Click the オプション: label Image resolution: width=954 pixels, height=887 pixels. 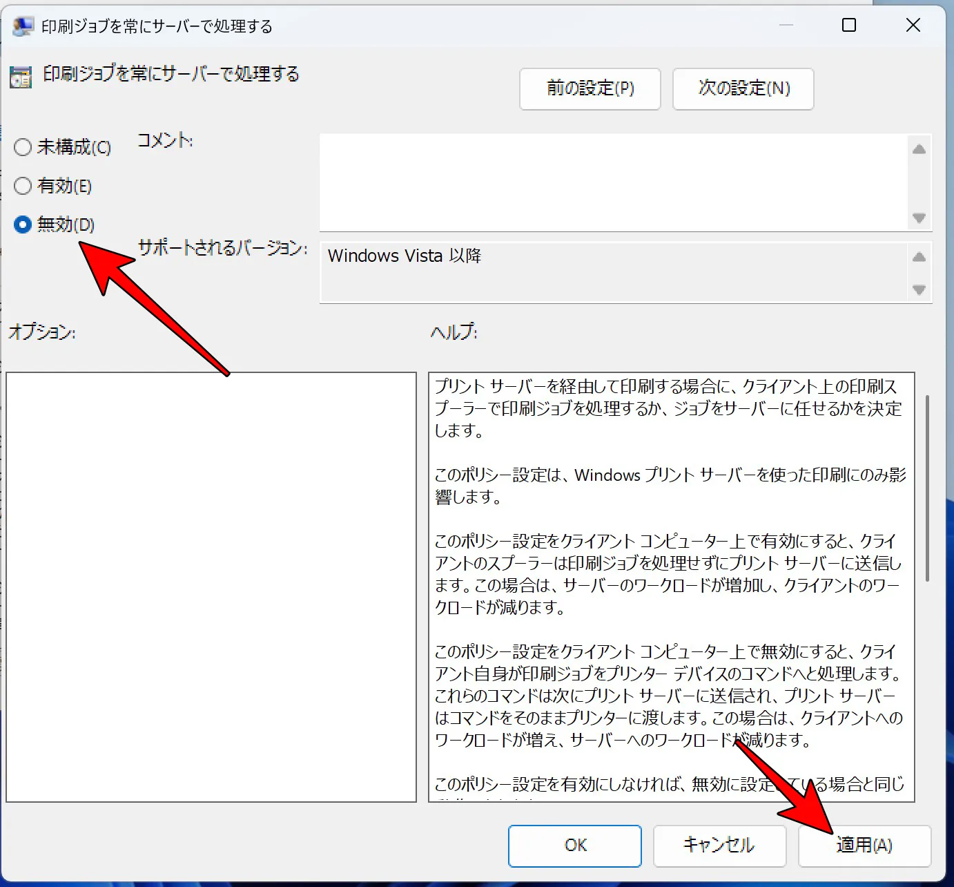click(x=42, y=332)
